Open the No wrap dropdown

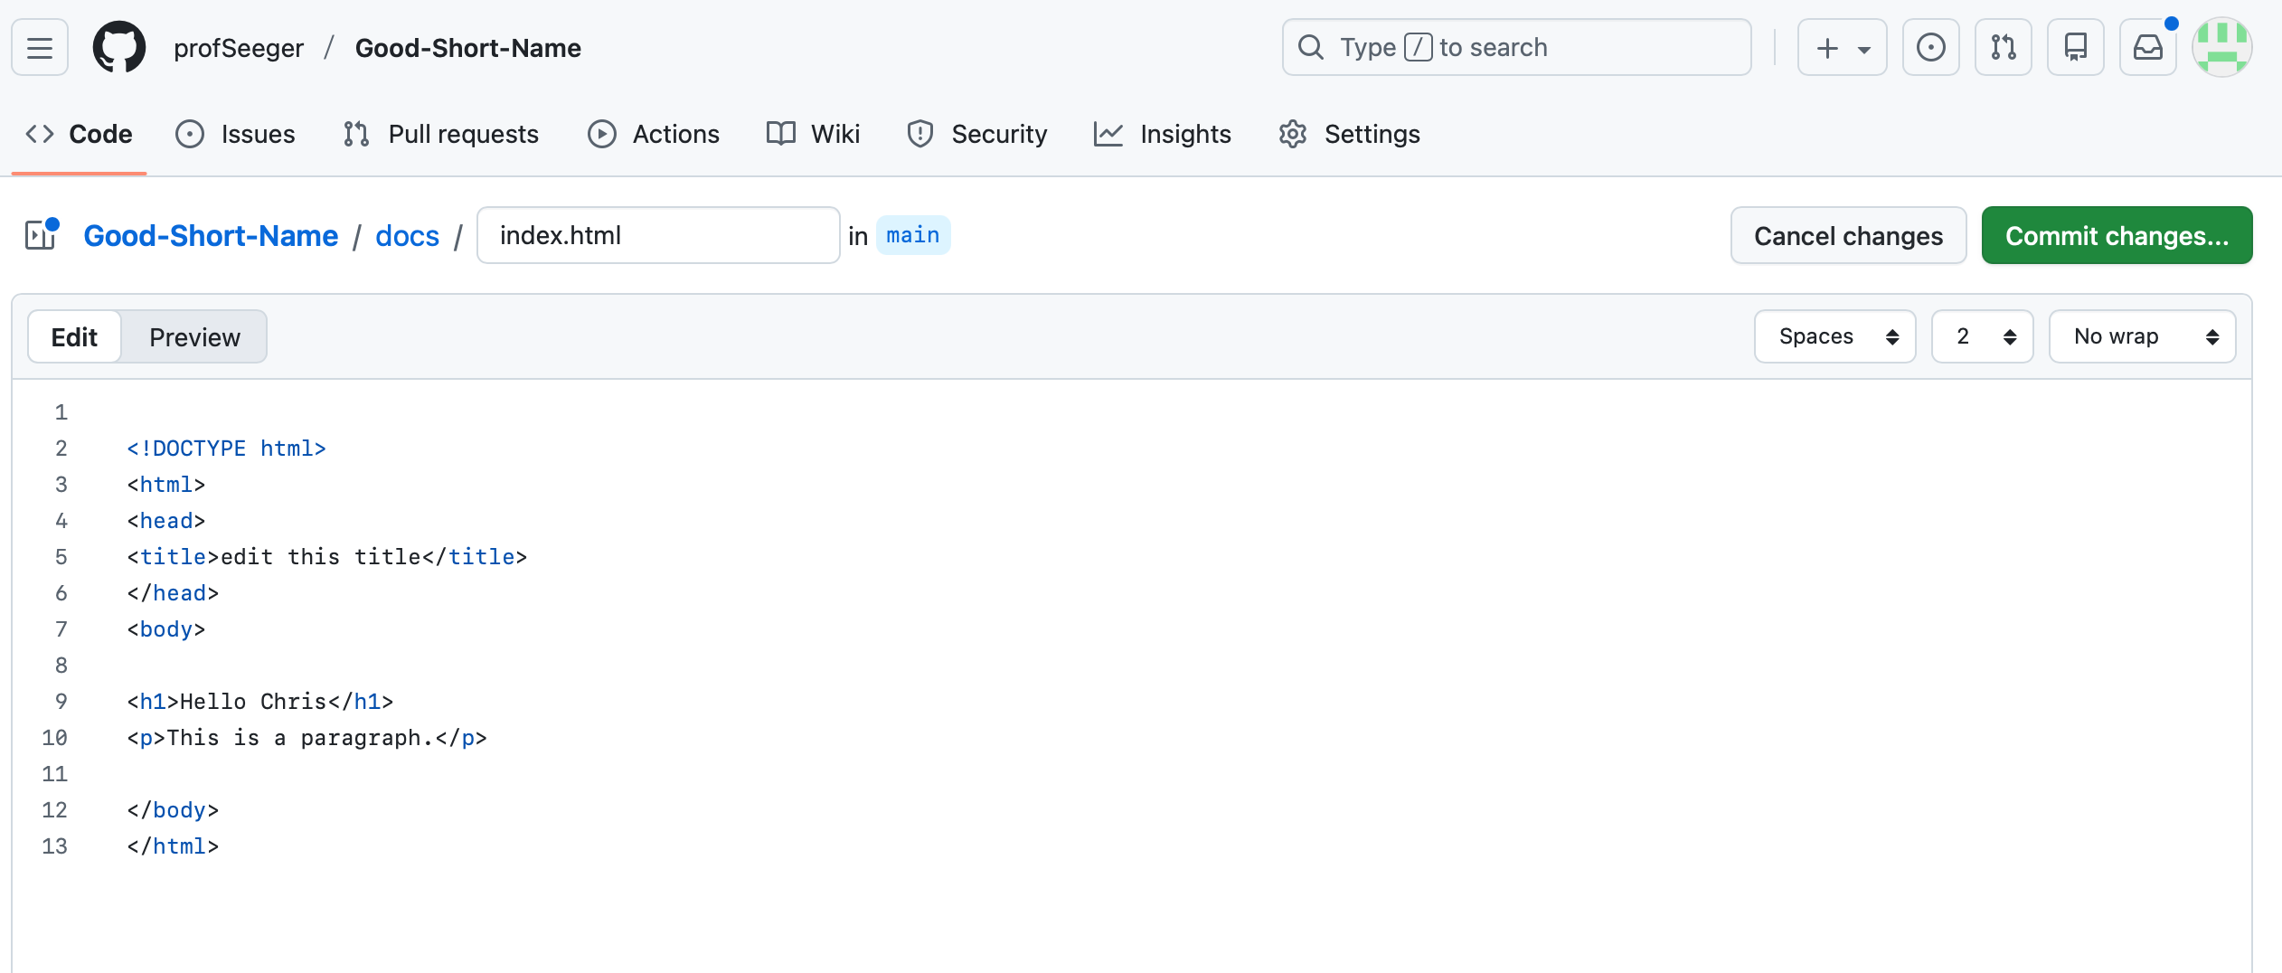point(2142,335)
